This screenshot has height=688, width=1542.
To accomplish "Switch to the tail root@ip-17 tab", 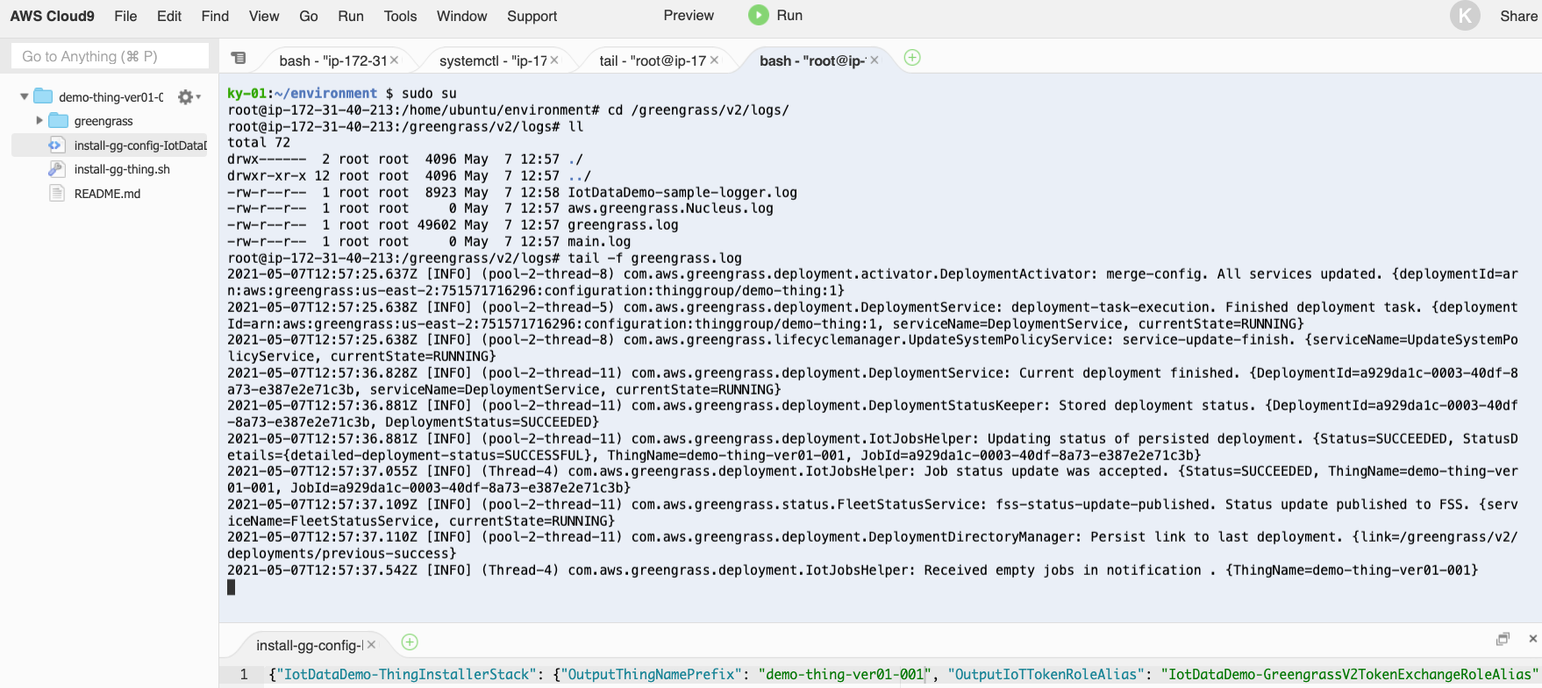I will click(x=653, y=60).
